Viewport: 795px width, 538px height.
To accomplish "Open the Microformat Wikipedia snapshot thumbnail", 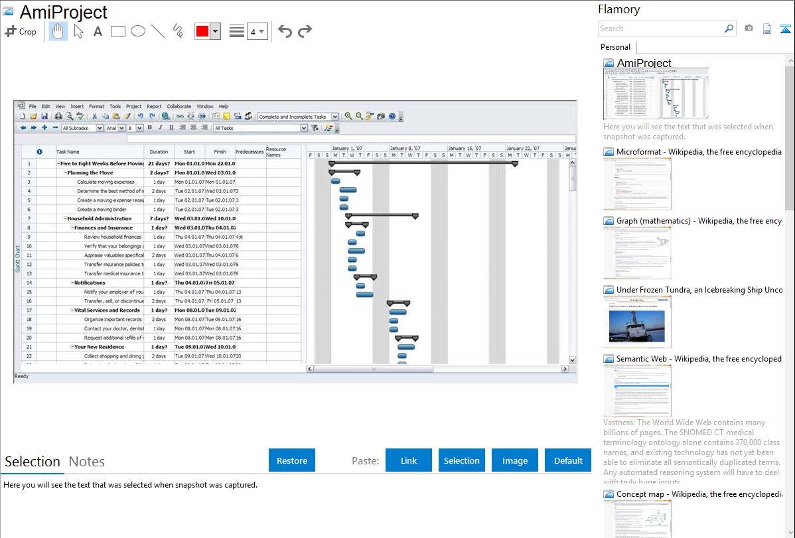I will point(637,184).
